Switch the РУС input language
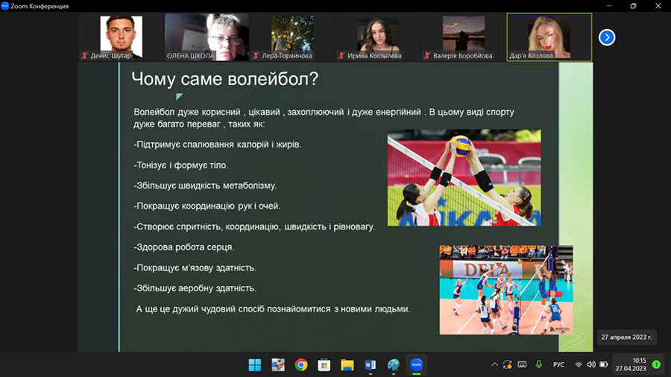The height and width of the screenshot is (377, 671). (558, 364)
